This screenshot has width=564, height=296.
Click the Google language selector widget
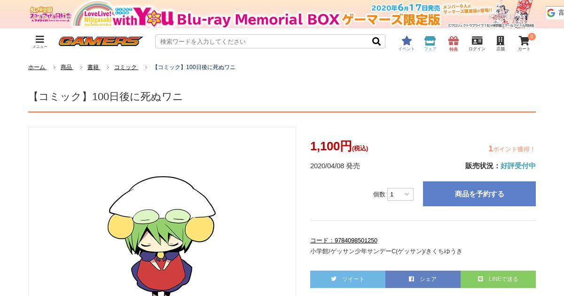point(555,13)
